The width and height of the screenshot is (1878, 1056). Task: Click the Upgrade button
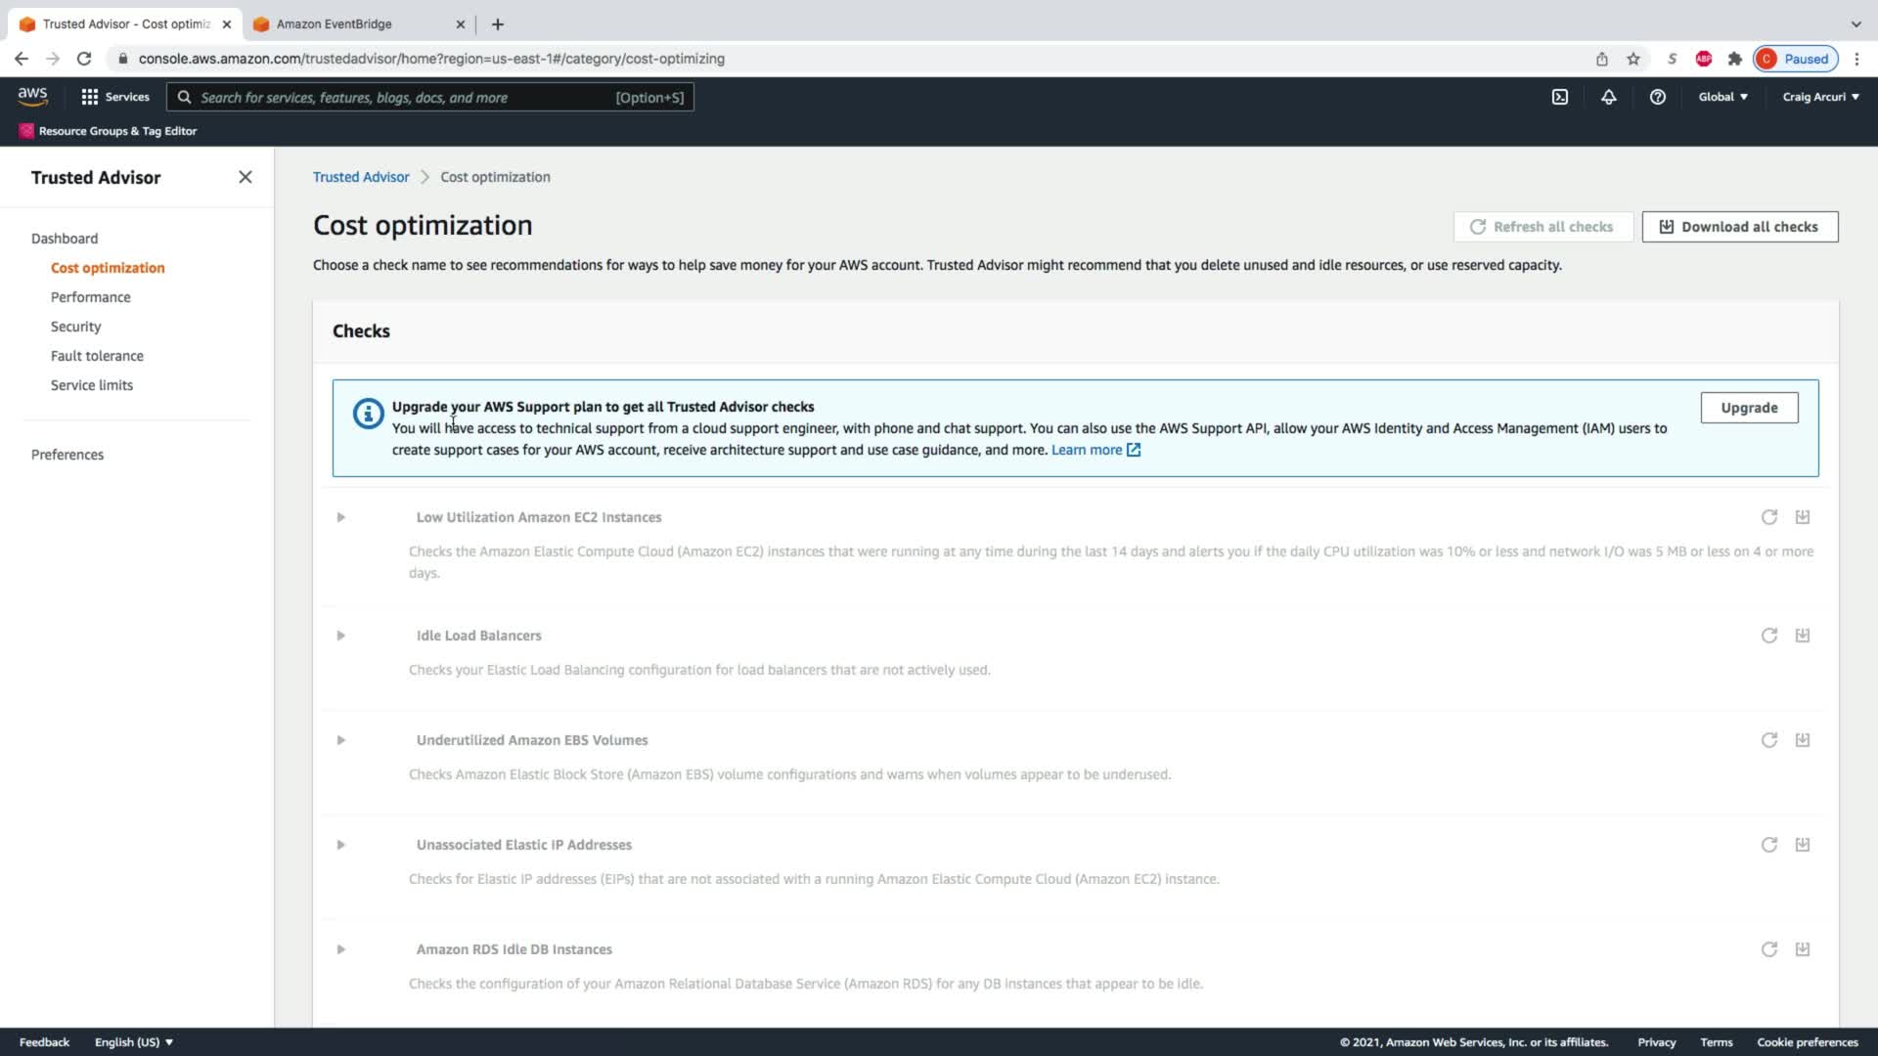pyautogui.click(x=1748, y=408)
